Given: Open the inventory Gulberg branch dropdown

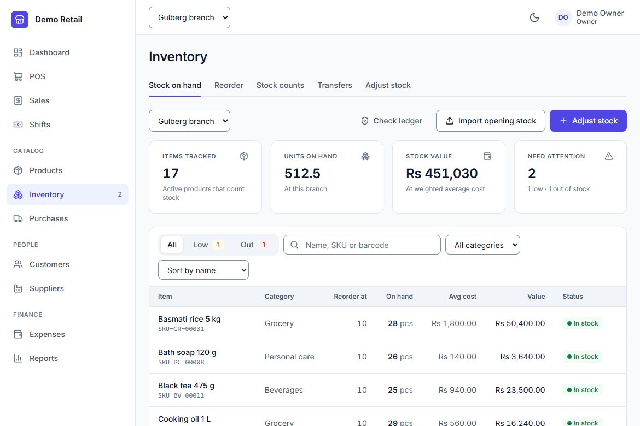Looking at the screenshot, I should pyautogui.click(x=189, y=121).
